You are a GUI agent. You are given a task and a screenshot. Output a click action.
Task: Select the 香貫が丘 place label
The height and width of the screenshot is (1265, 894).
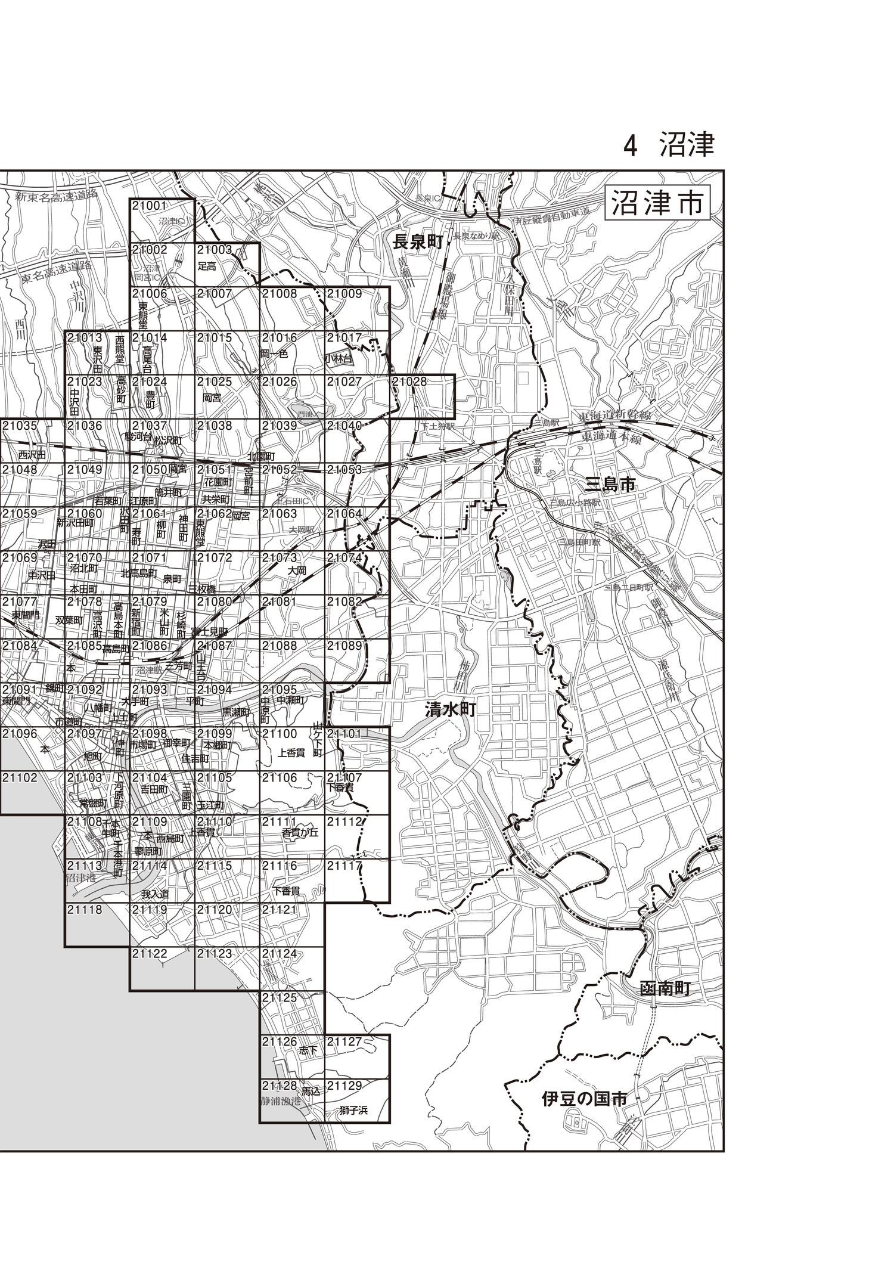click(300, 833)
